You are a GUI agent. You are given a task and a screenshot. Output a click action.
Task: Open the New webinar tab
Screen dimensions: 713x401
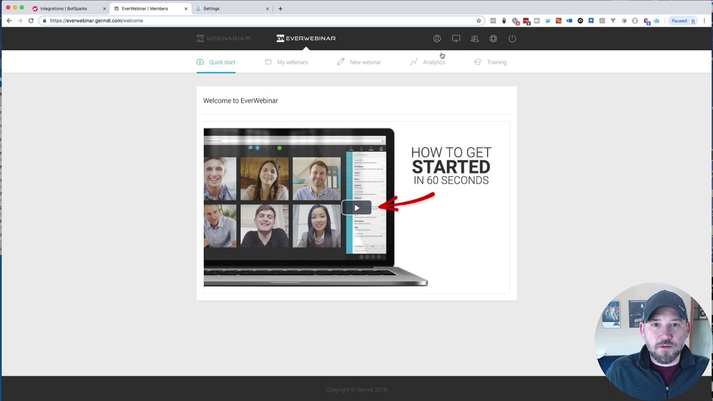coord(359,62)
